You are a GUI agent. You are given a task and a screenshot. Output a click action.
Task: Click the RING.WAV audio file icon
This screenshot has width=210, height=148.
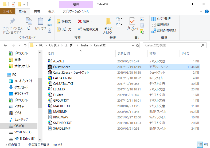[50, 117]
